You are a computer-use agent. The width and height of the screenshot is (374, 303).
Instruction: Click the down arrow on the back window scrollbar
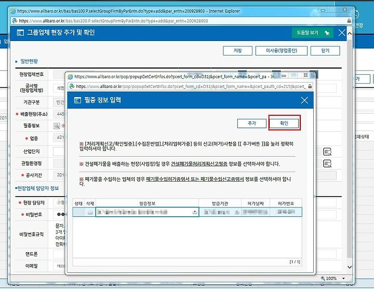pos(350,267)
